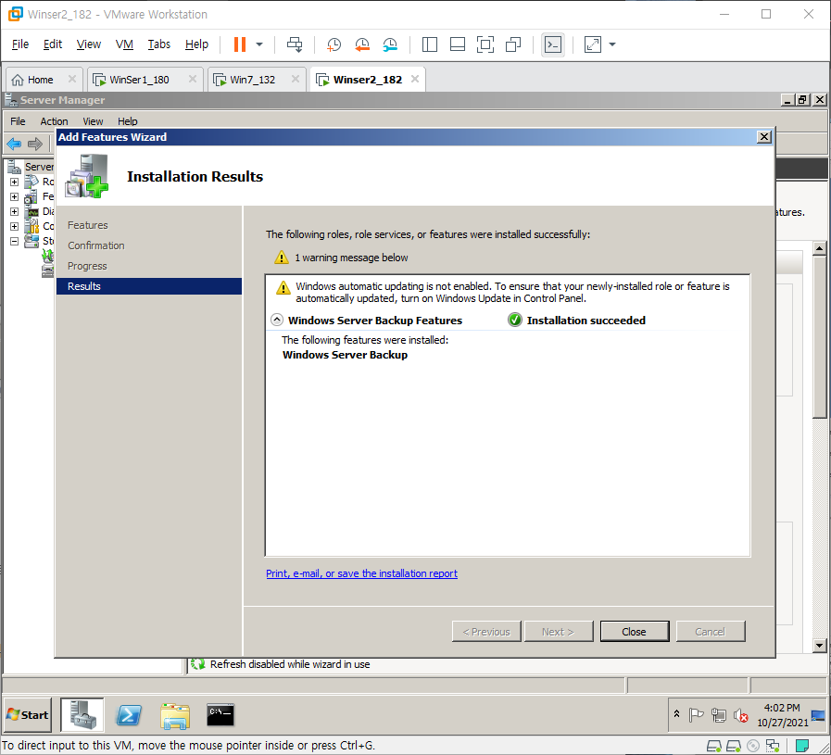Open the Command Prompt taskbar icon
This screenshot has width=831, height=755.
coord(220,715)
